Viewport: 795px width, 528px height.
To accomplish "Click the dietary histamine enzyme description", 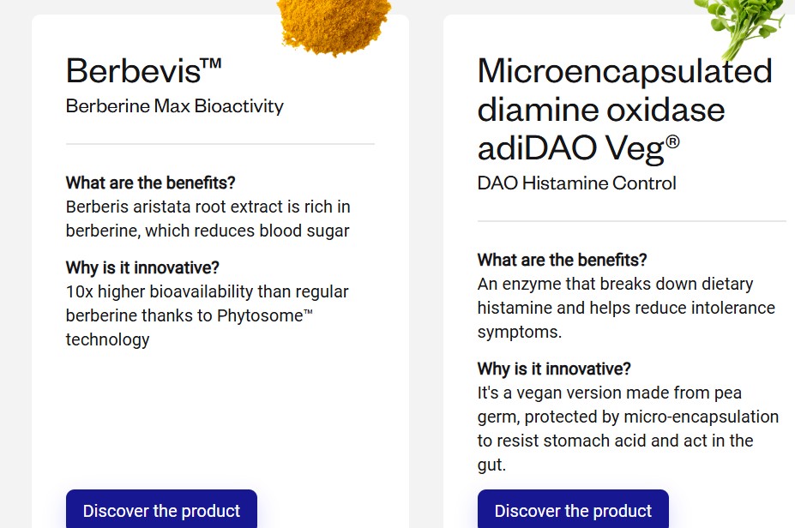I will (x=626, y=307).
